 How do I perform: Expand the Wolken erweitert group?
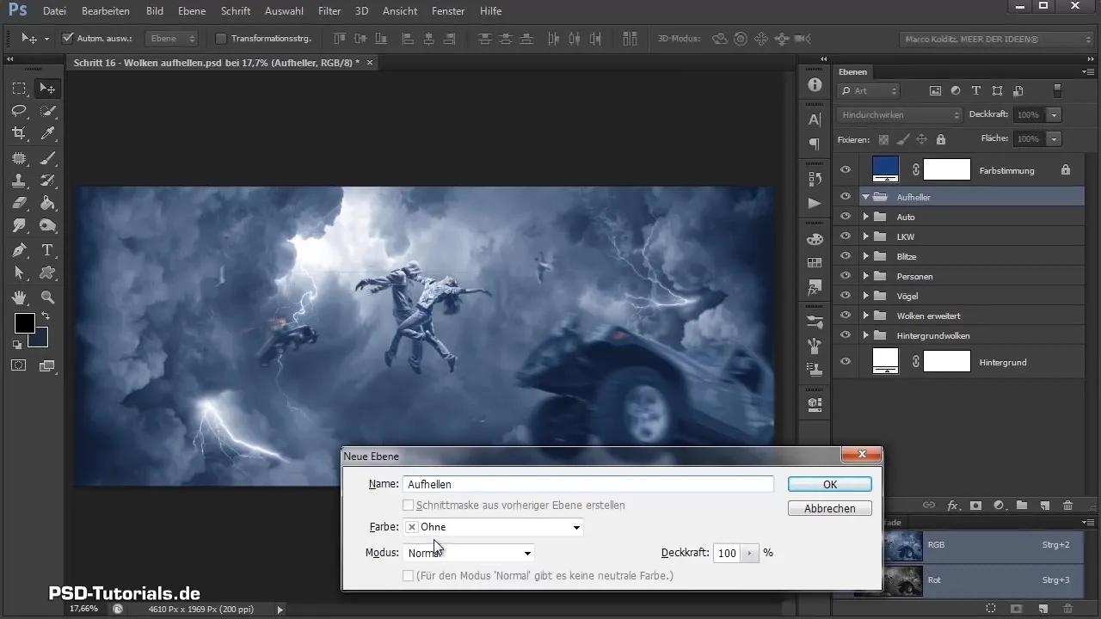click(x=865, y=316)
